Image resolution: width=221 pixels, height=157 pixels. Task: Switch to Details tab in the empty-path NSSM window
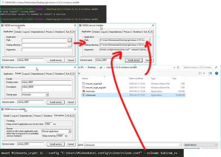18,32
